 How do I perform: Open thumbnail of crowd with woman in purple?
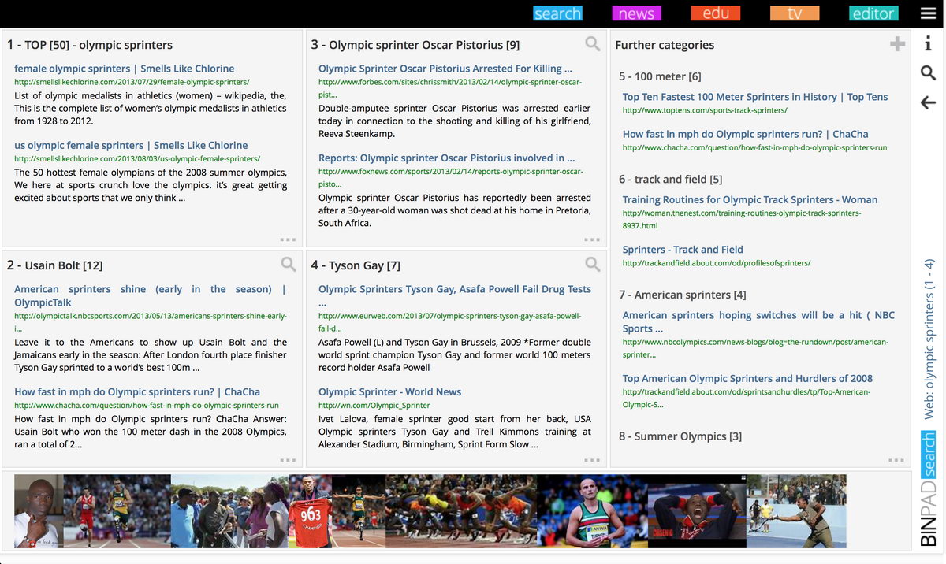coord(229,511)
